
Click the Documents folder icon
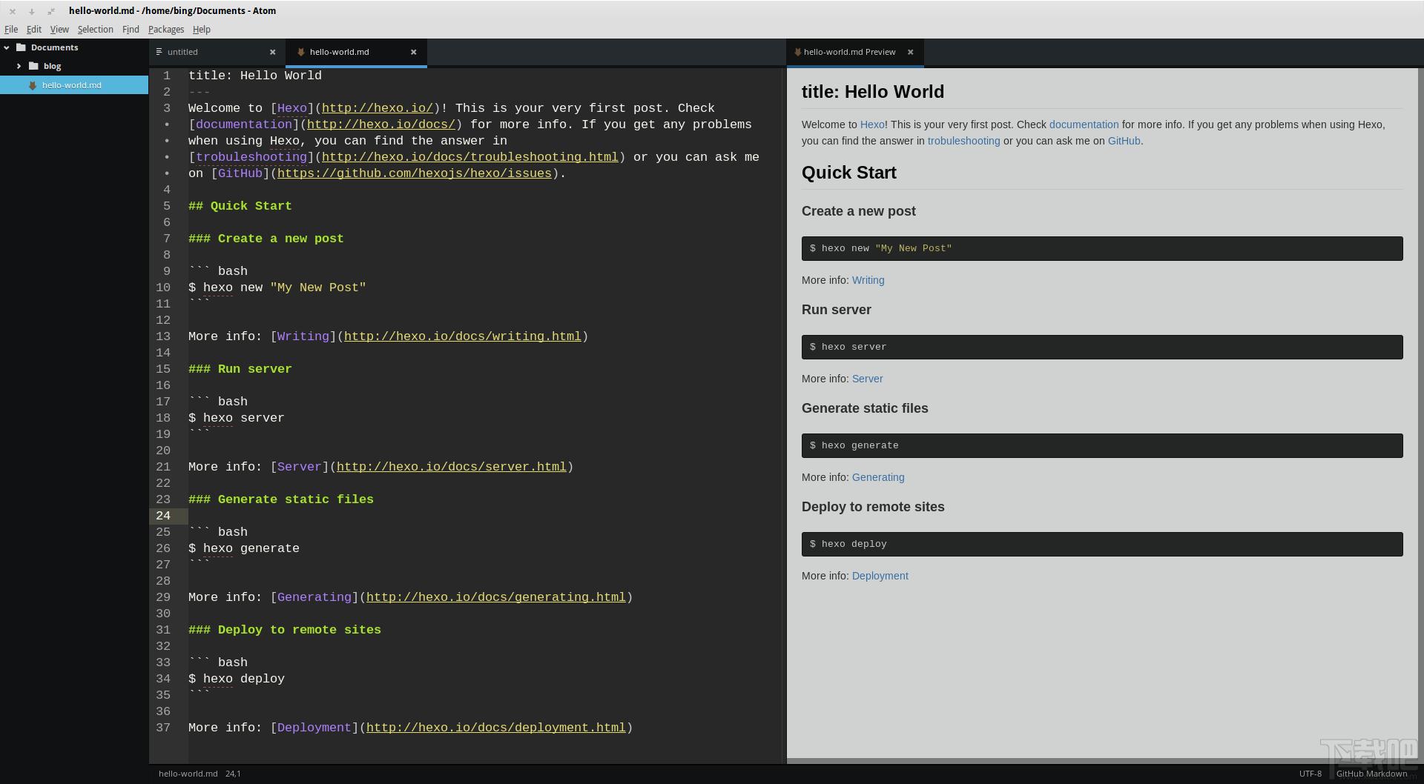[x=21, y=47]
